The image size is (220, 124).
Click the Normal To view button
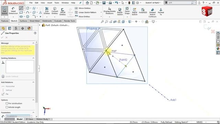(161, 11)
